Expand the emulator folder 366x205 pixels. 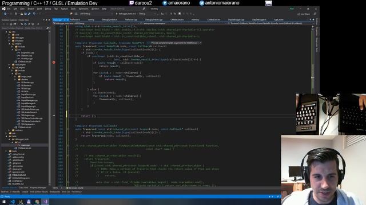pos(9,40)
